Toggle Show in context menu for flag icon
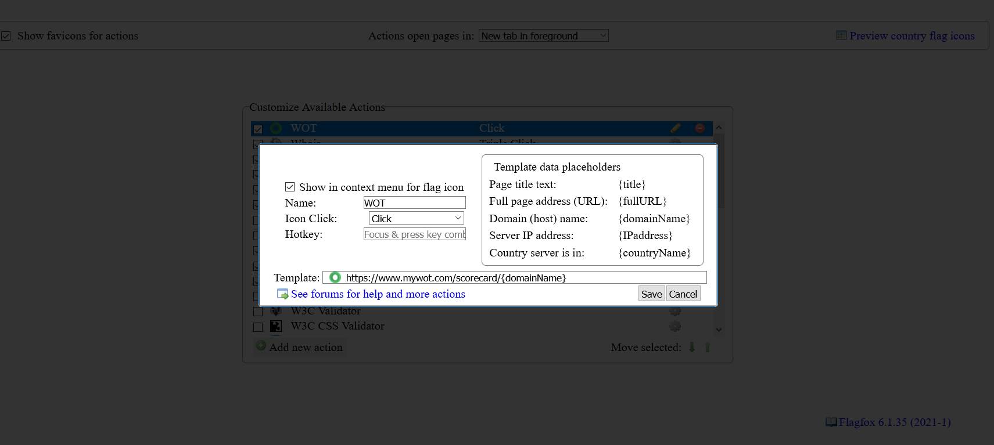994x445 pixels. 290,187
